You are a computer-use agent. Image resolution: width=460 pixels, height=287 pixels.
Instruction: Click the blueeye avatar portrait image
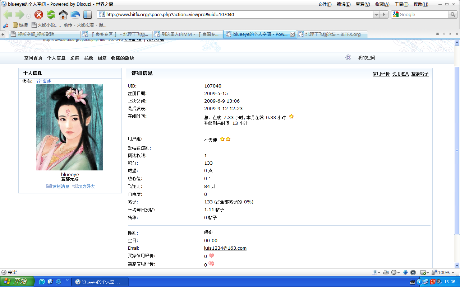pos(69,127)
